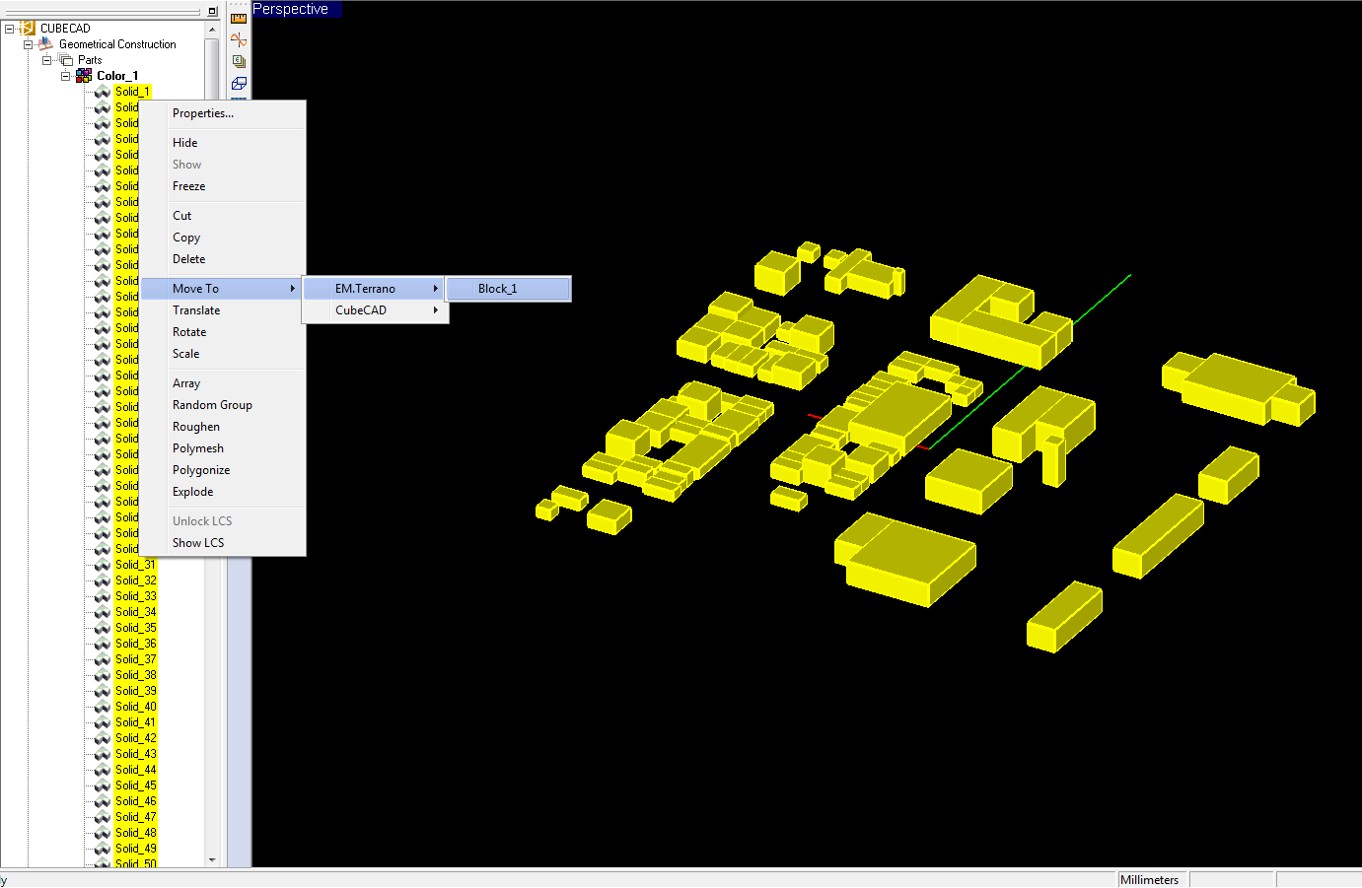Image resolution: width=1362 pixels, height=888 pixels.
Task: Expand the EM.Terrano submenu arrow
Action: click(x=435, y=289)
